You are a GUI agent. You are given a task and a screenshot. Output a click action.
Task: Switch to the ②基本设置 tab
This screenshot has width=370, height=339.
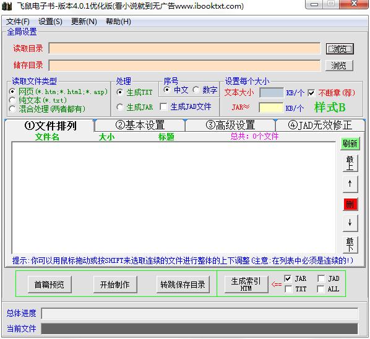click(x=140, y=125)
